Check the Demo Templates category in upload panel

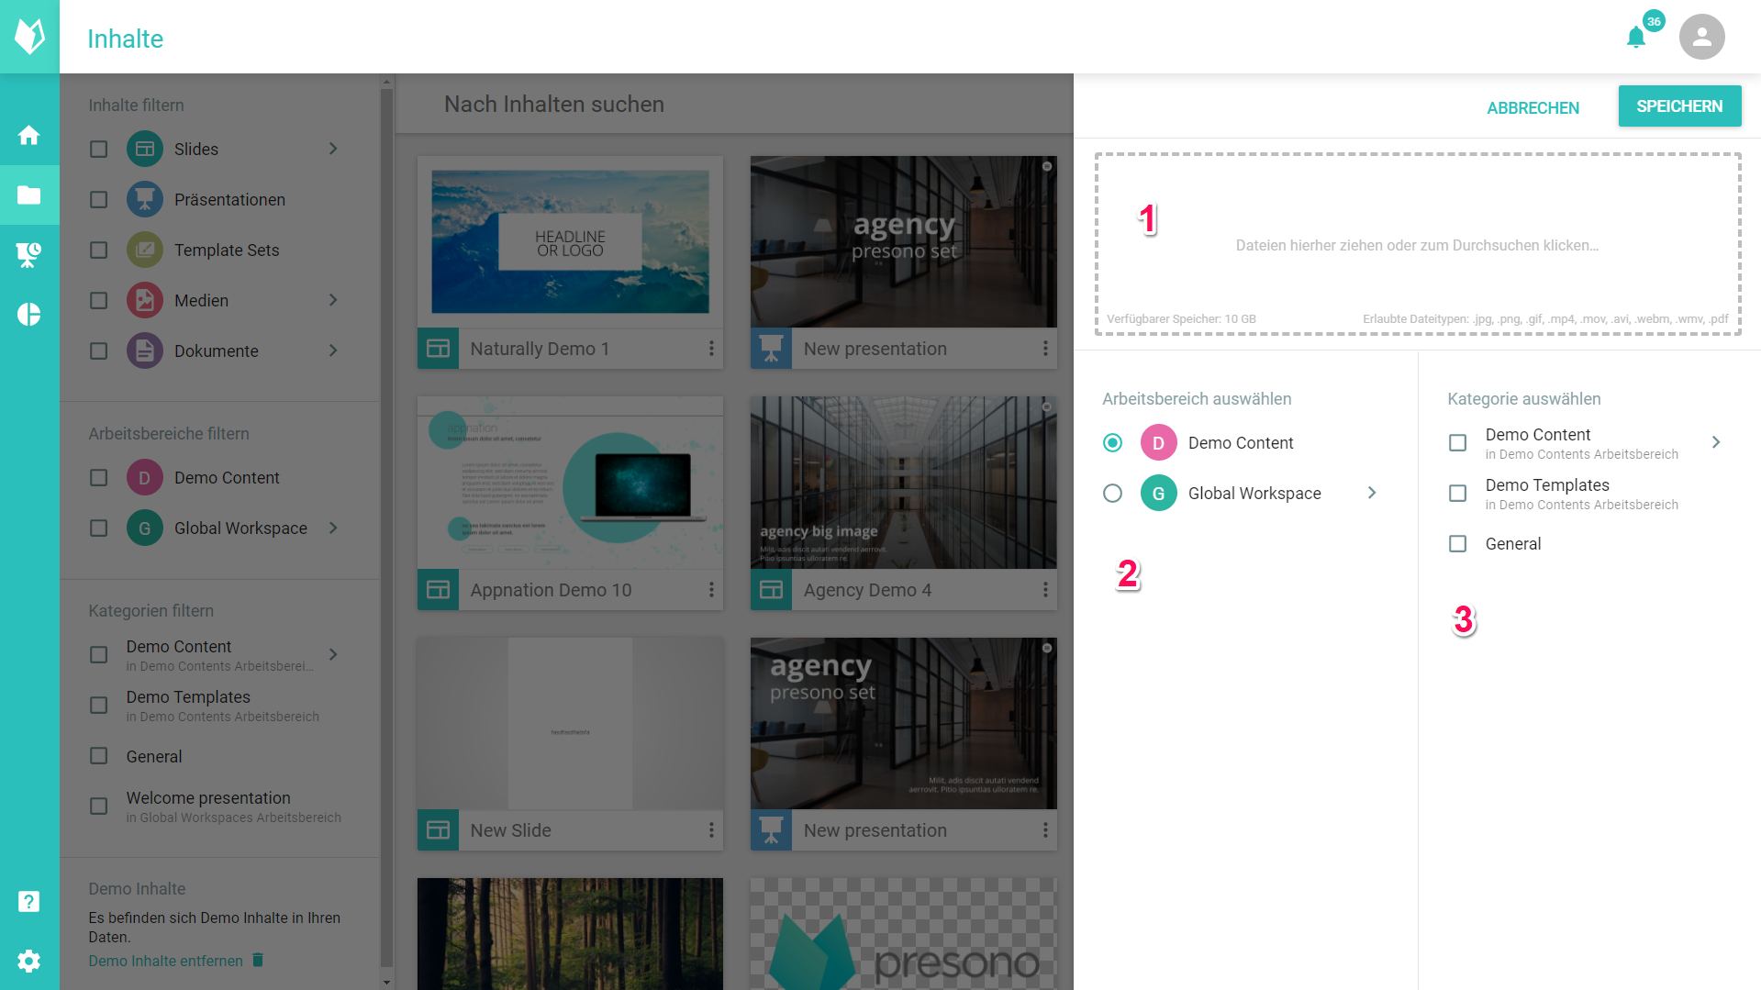1457,494
